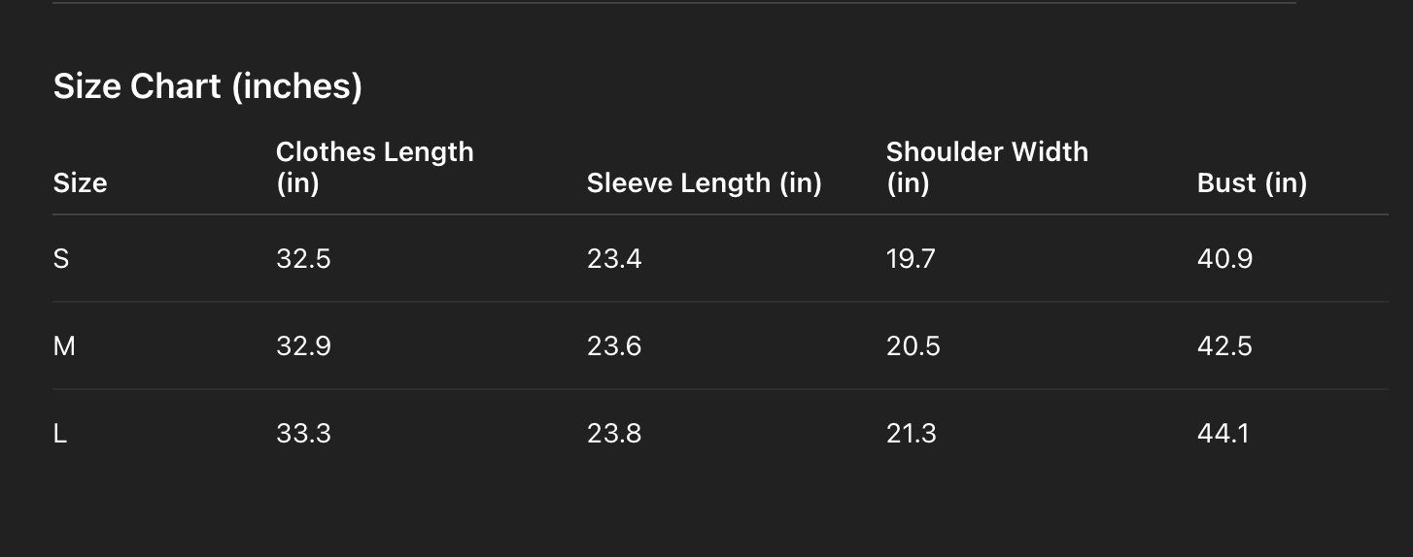Screen dimensions: 1413x557
Task: Select the 40.9 bust measurement
Action: click(1224, 259)
